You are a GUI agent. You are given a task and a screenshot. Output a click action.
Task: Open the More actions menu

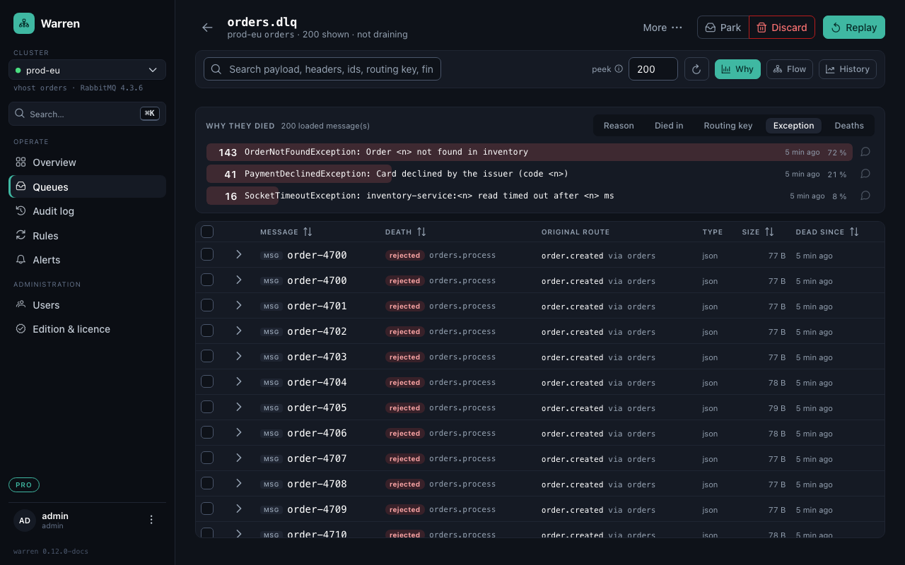pos(662,28)
